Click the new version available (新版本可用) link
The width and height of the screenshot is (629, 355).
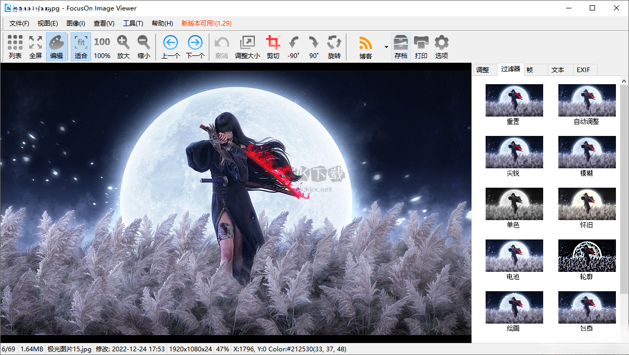coord(206,24)
